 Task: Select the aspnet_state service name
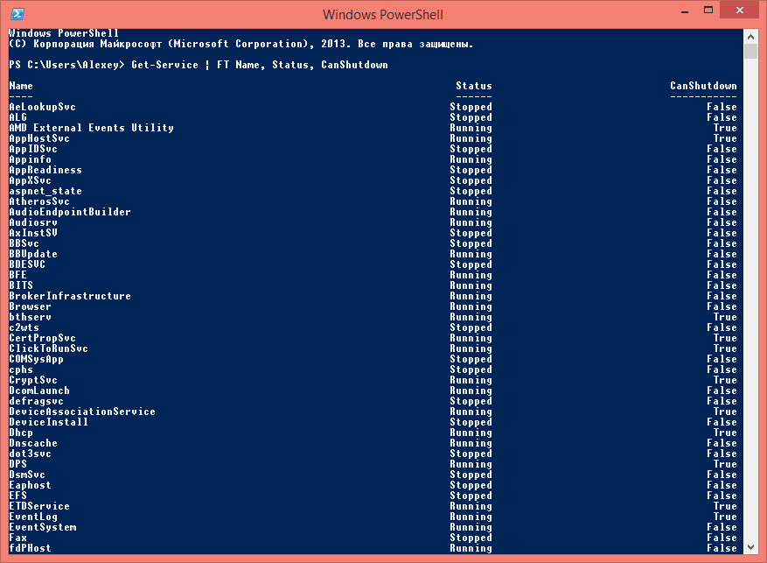point(45,191)
